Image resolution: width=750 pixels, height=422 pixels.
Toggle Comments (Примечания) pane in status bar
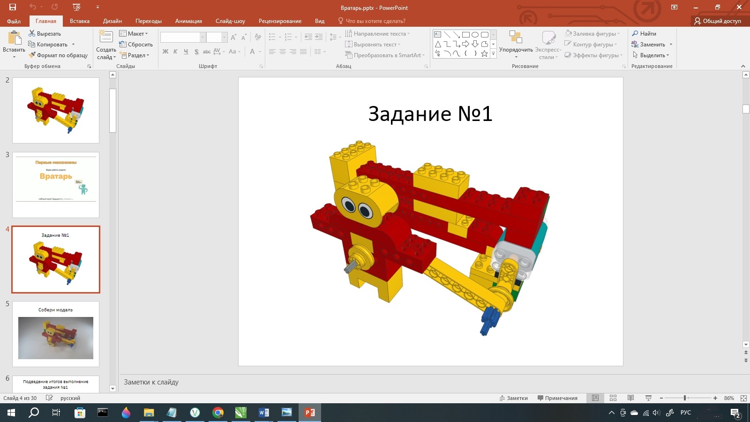click(557, 398)
